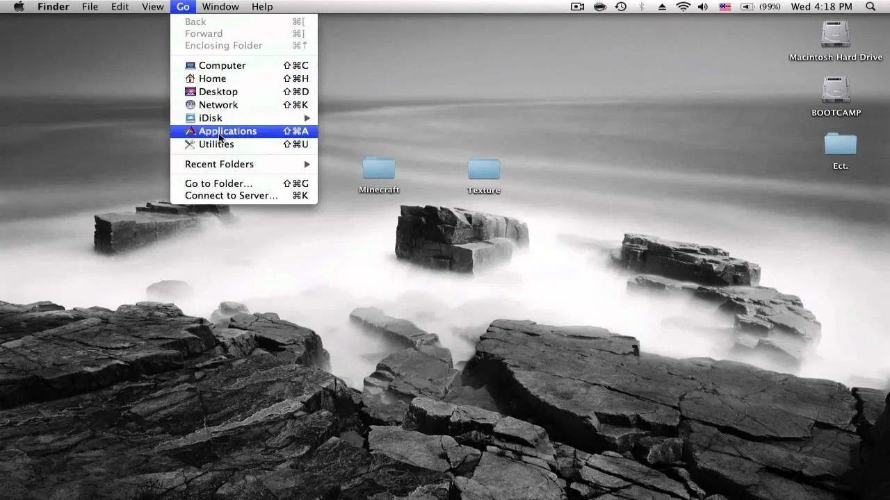This screenshot has width=890, height=500.
Task: Open Spotlight search magnifier
Action: pyautogui.click(x=871, y=6)
